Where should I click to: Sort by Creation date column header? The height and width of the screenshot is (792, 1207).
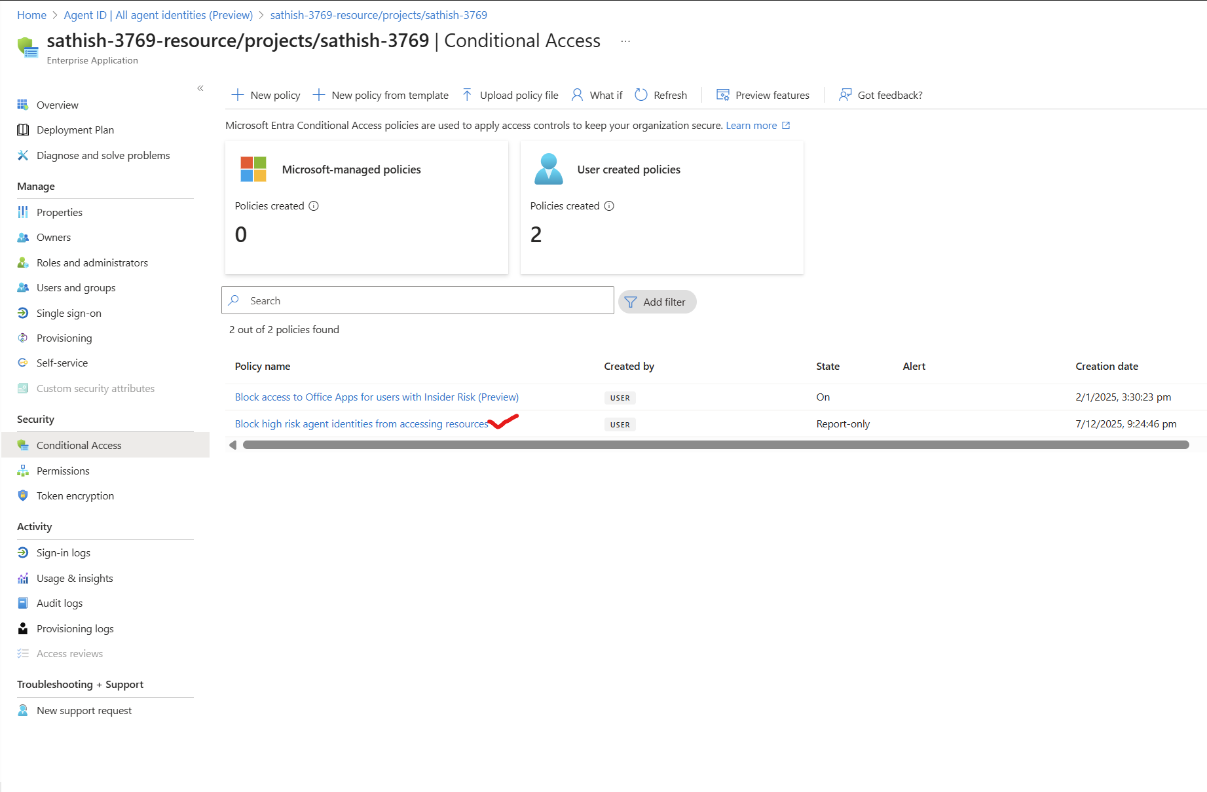point(1106,367)
